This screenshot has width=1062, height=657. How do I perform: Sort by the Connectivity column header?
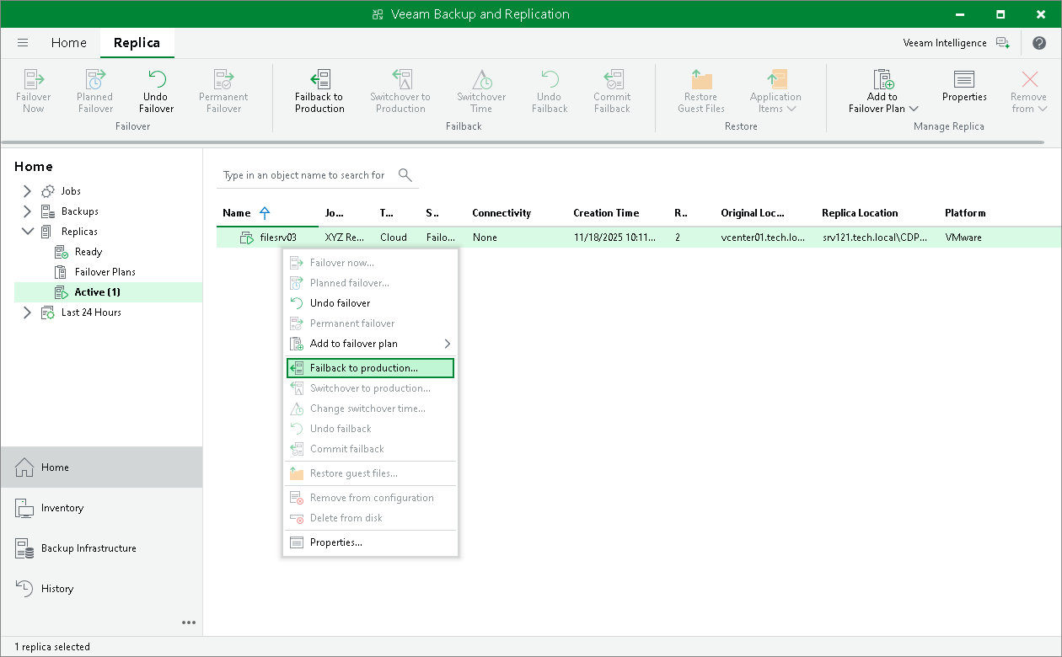[501, 213]
